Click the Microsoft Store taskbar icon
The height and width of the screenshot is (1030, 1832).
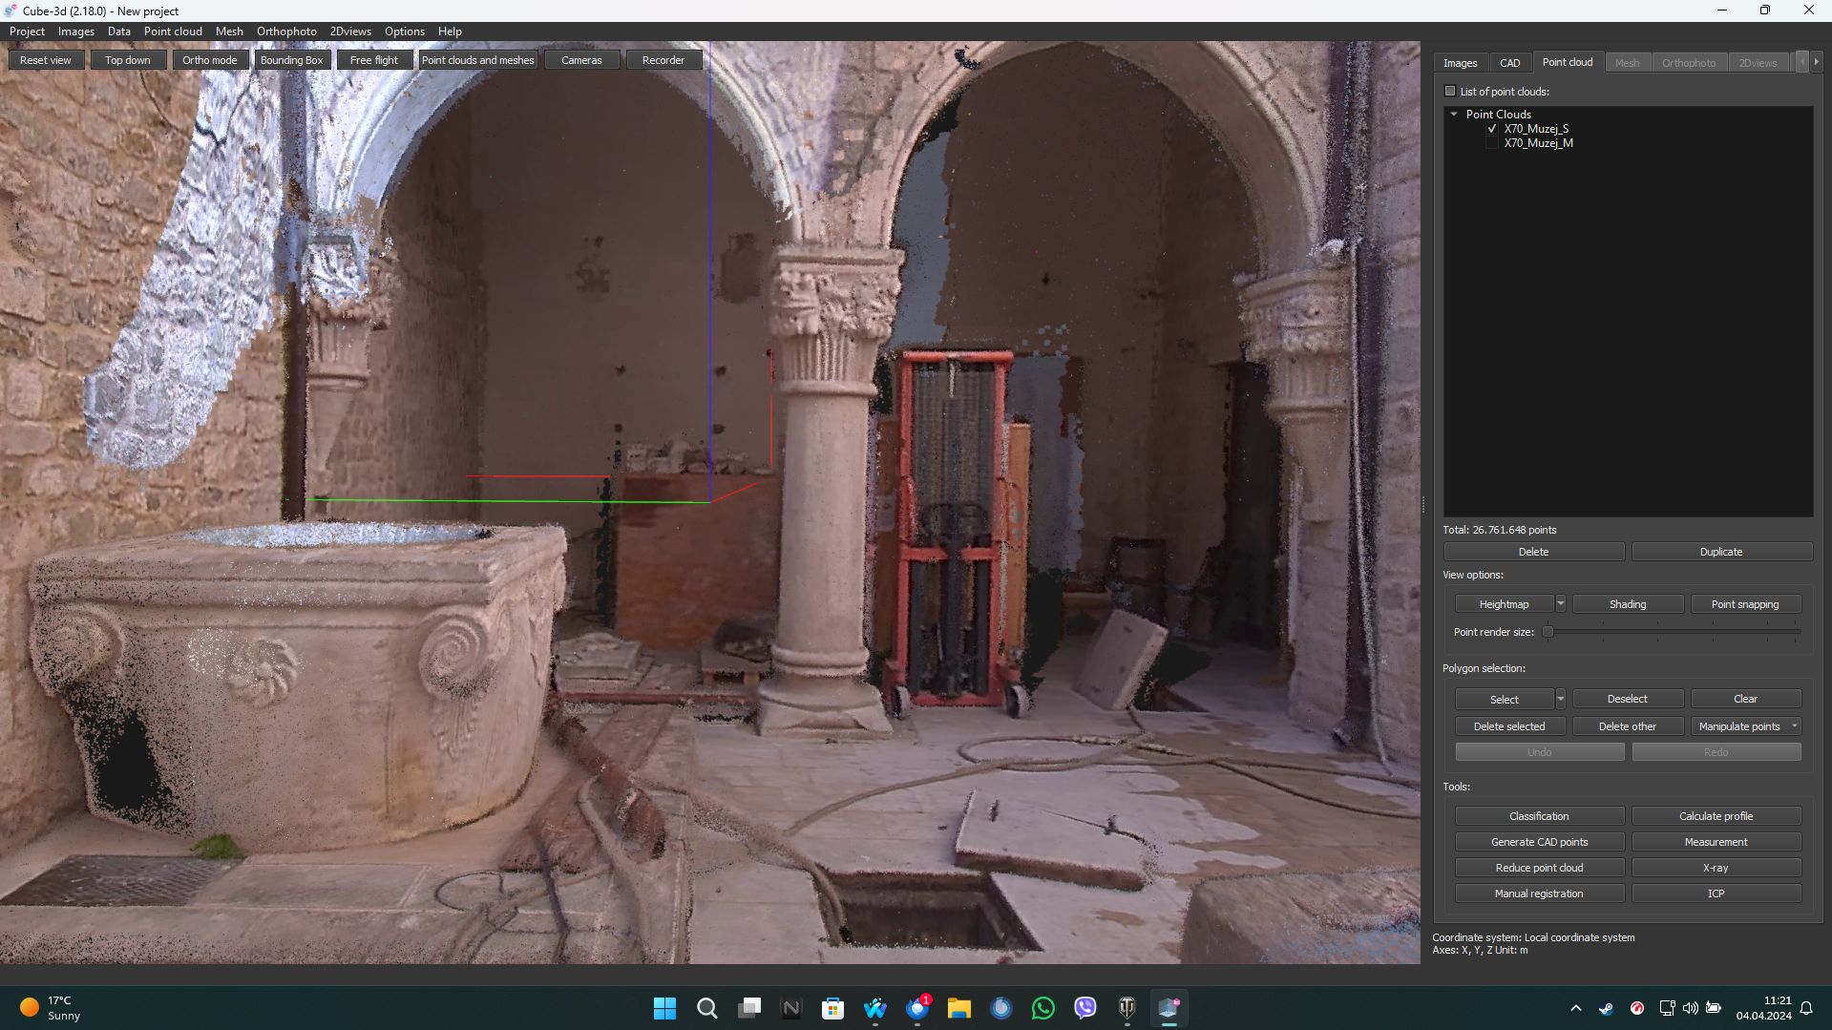(832, 1008)
